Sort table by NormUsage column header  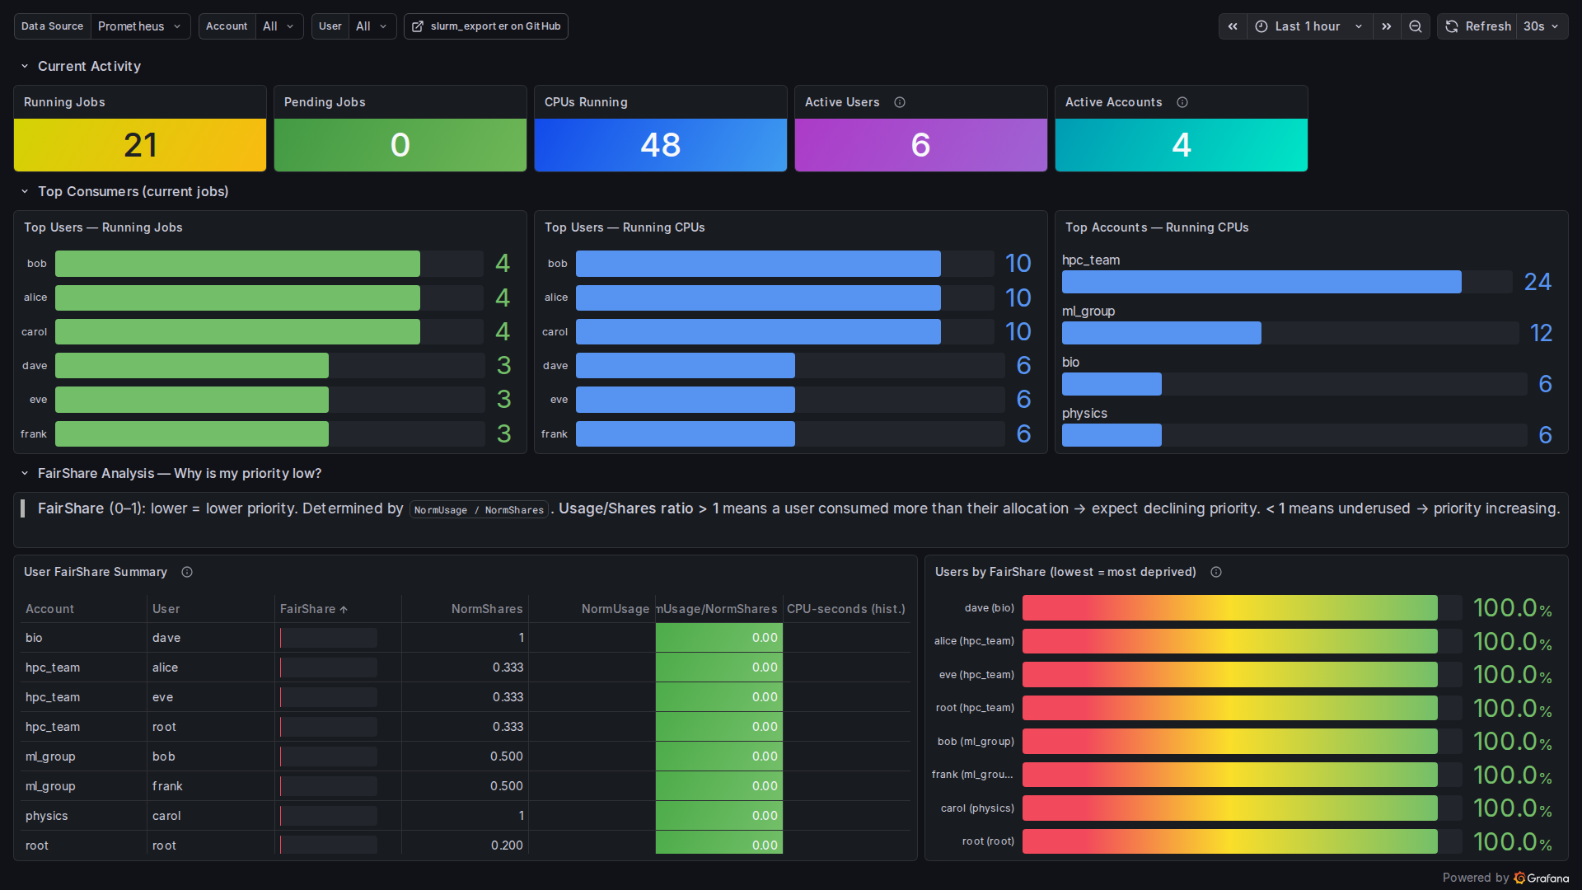coord(615,609)
